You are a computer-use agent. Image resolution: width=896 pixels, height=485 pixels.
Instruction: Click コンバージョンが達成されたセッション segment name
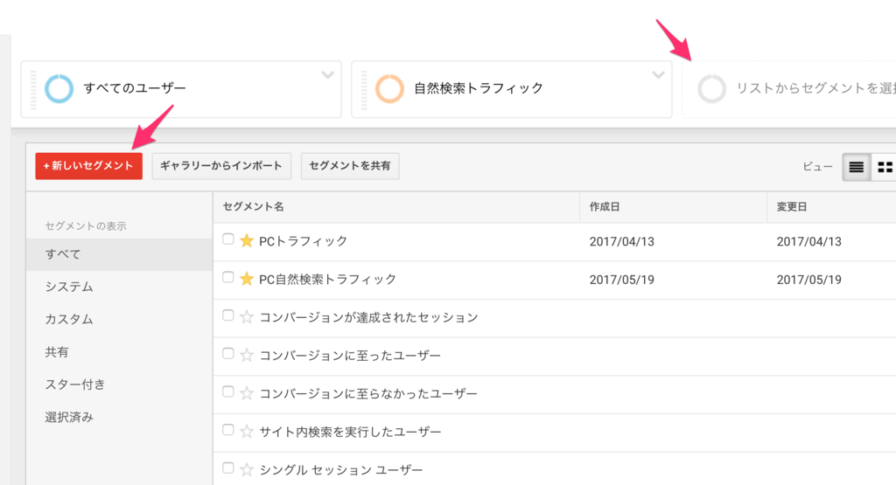(368, 318)
